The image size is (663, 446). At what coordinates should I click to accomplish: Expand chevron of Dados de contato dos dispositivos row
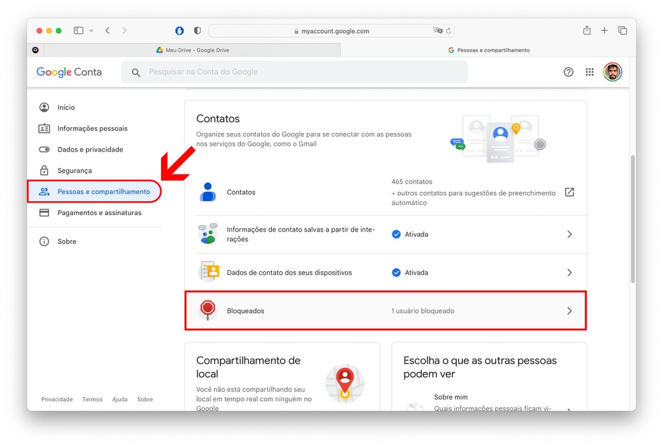(570, 273)
